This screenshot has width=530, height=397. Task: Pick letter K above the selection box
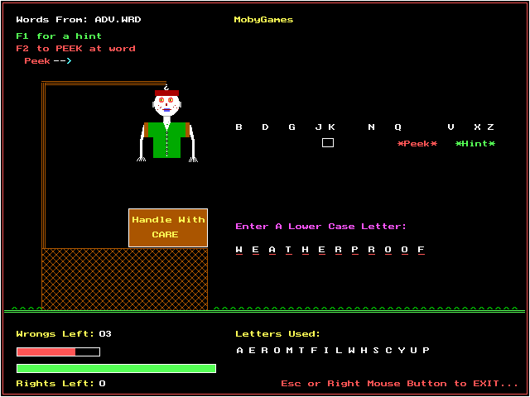pyautogui.click(x=331, y=127)
